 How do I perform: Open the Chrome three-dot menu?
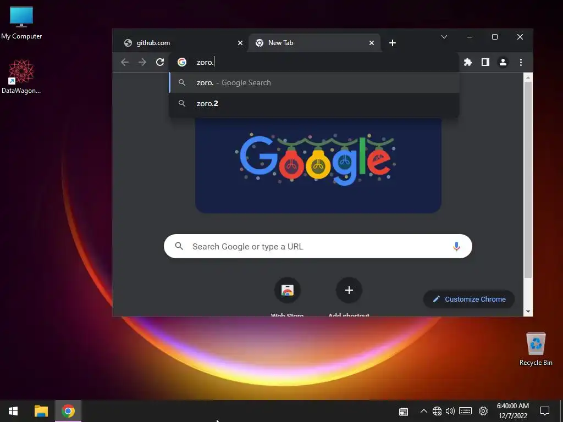pos(521,62)
